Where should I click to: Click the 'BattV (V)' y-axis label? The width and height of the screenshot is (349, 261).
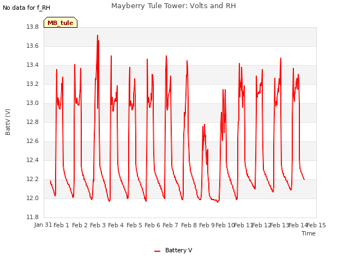pyautogui.click(x=8, y=122)
